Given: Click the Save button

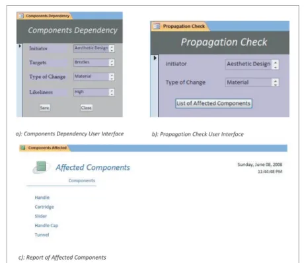Looking at the screenshot, I should click(44, 108).
